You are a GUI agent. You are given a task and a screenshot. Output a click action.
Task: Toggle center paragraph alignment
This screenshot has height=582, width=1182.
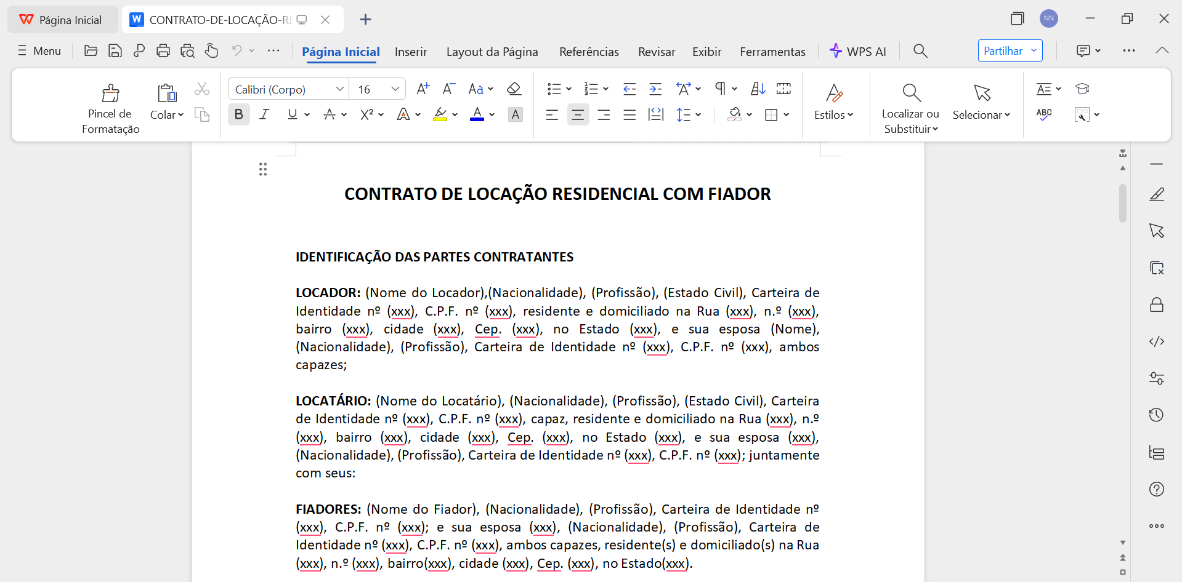(577, 114)
